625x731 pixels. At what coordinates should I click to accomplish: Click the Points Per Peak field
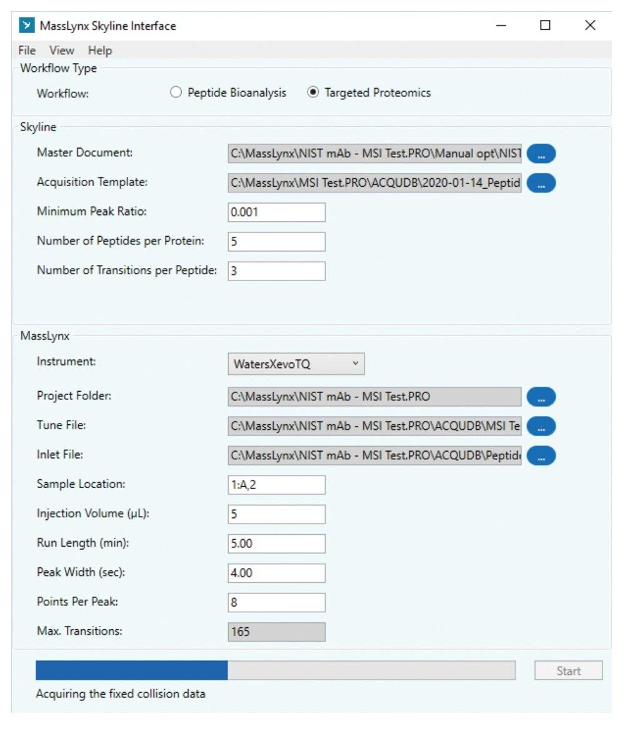click(277, 602)
